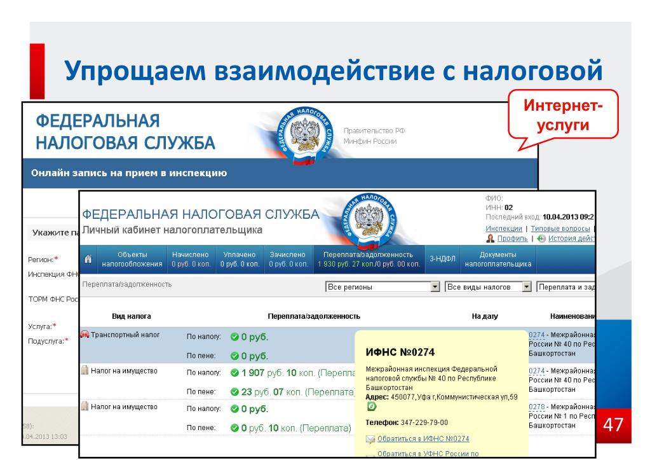This screenshot has width=650, height=460.
Task: Click the building icon in the 1 907 руб. property tax row
Action: (85, 370)
